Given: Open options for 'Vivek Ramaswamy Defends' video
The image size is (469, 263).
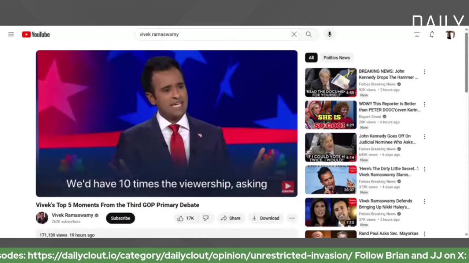Looking at the screenshot, I should [425, 202].
